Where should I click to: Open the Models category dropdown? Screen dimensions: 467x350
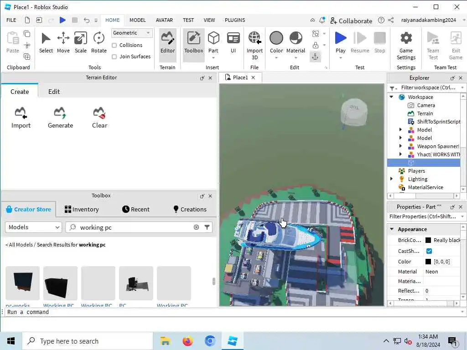pos(33,227)
